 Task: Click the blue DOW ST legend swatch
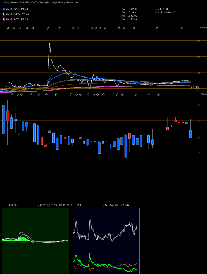(x=5, y=9)
